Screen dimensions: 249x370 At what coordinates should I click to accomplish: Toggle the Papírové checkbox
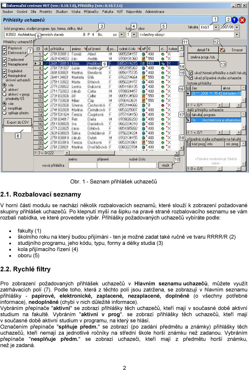(x=5, y=48)
